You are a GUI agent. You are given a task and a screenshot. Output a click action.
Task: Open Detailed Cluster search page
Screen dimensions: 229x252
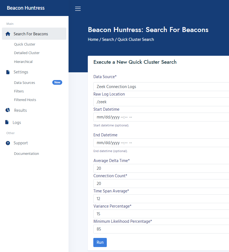[27, 53]
